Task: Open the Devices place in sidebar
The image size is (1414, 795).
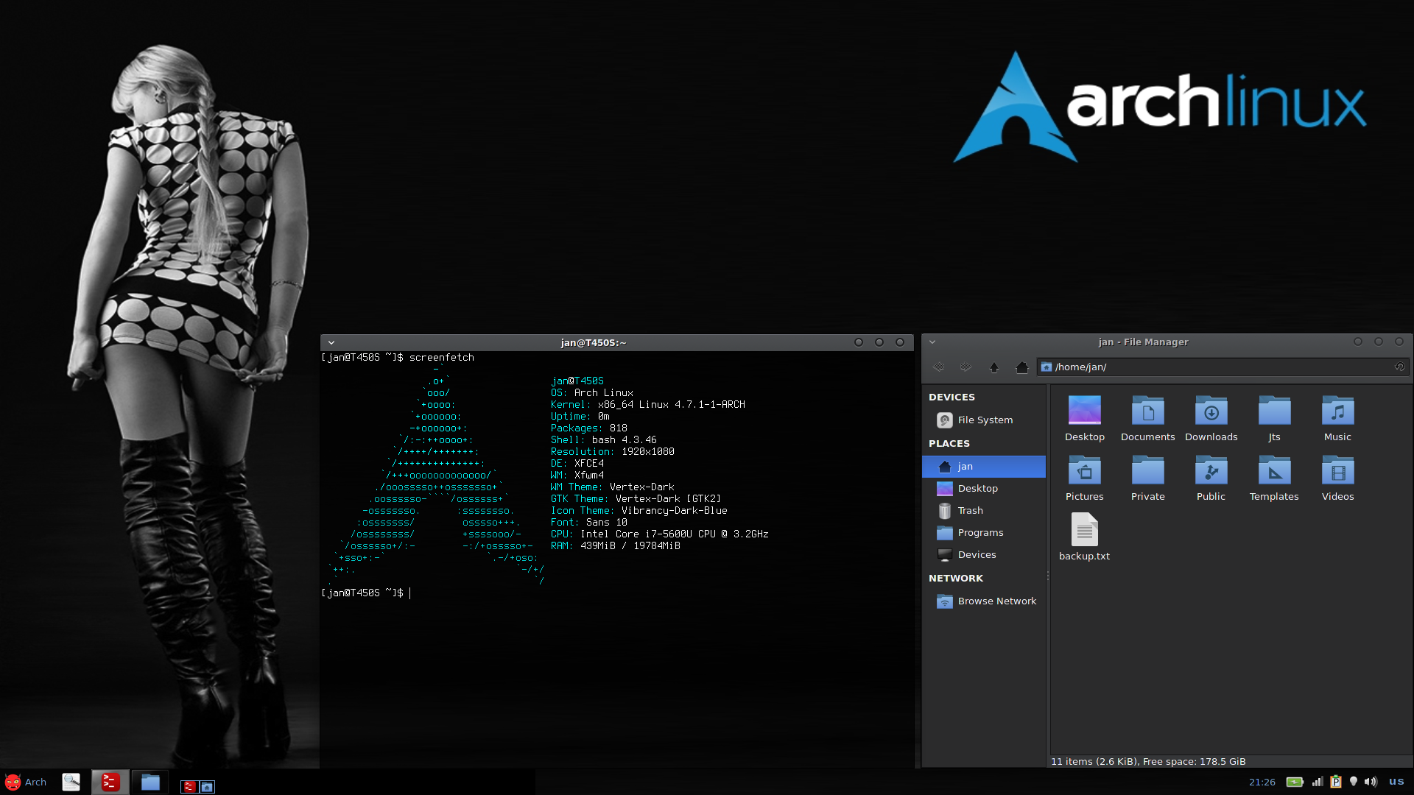Action: (x=984, y=554)
